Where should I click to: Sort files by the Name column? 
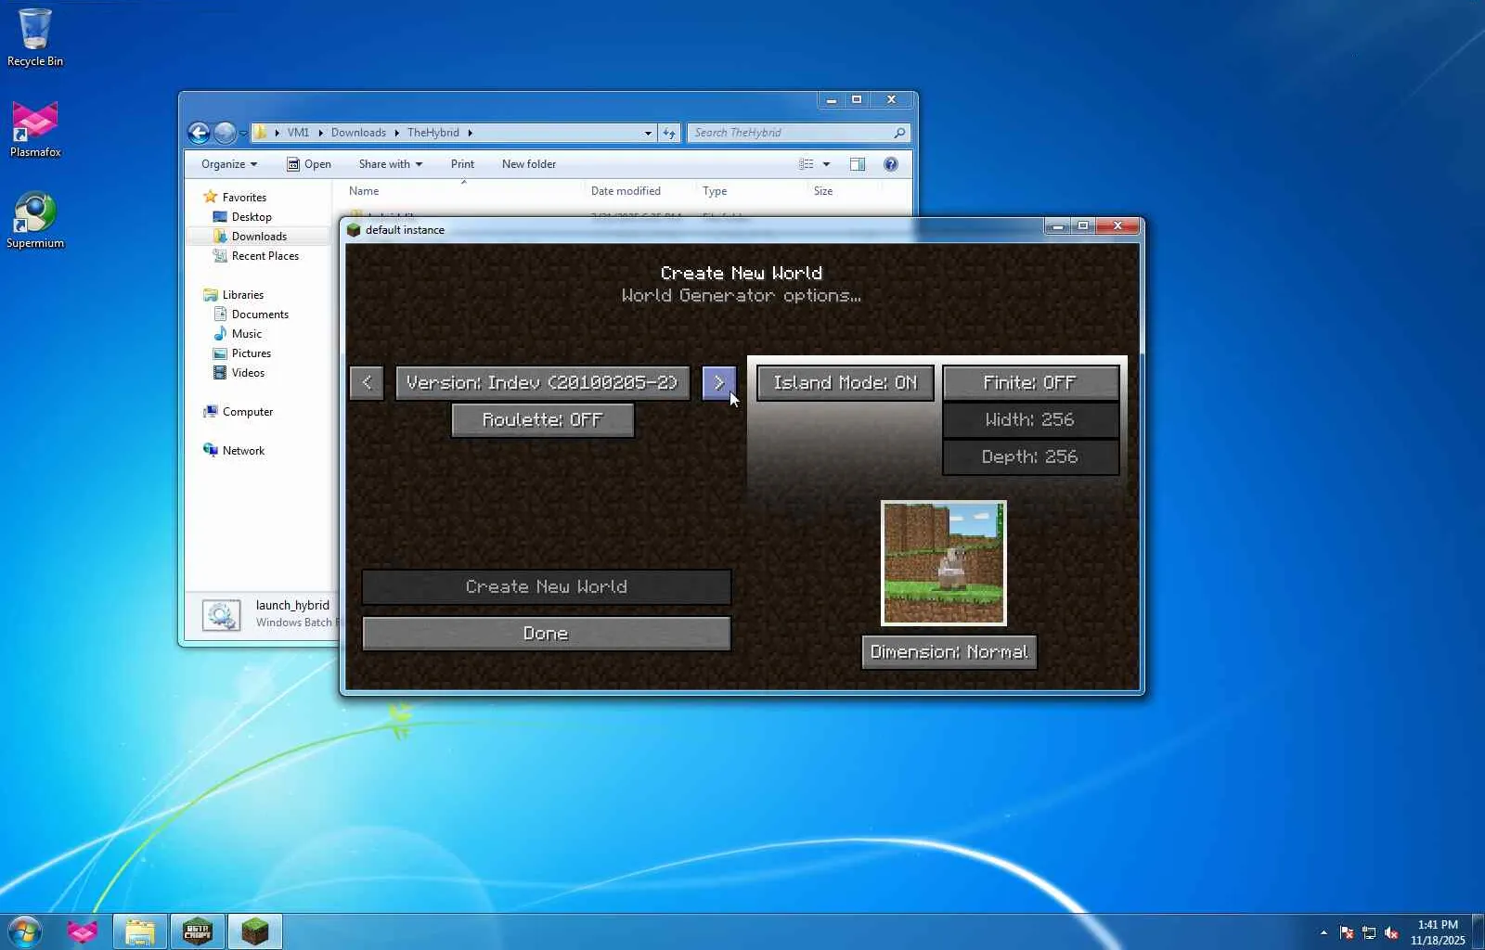[364, 191]
